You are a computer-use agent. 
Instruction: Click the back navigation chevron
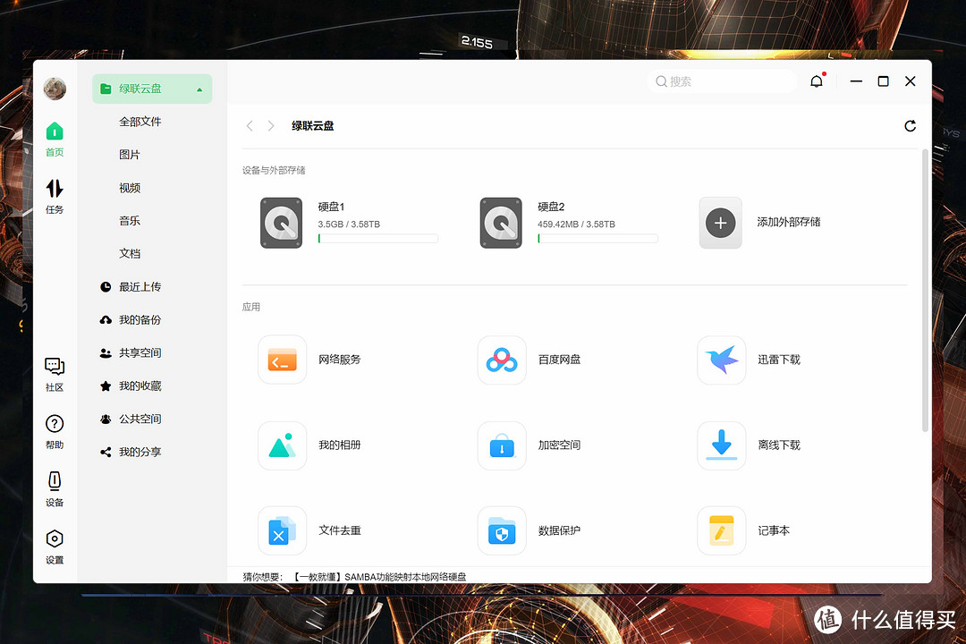250,126
